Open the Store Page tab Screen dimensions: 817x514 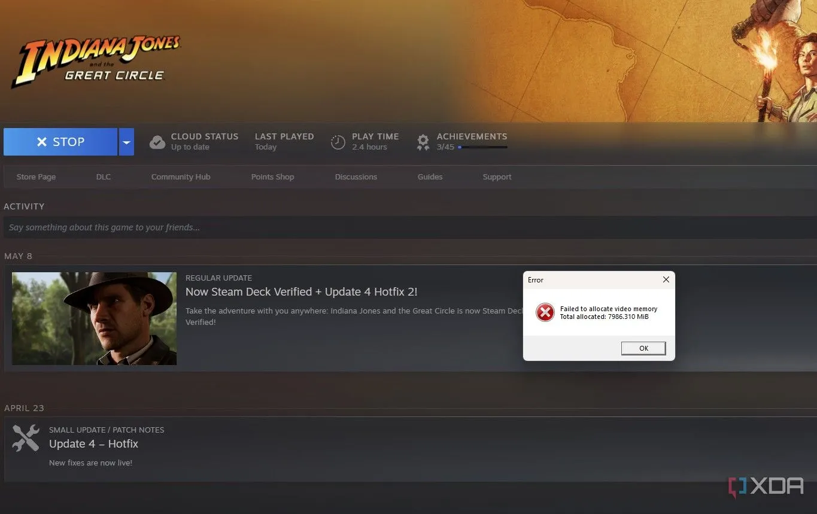coord(36,177)
